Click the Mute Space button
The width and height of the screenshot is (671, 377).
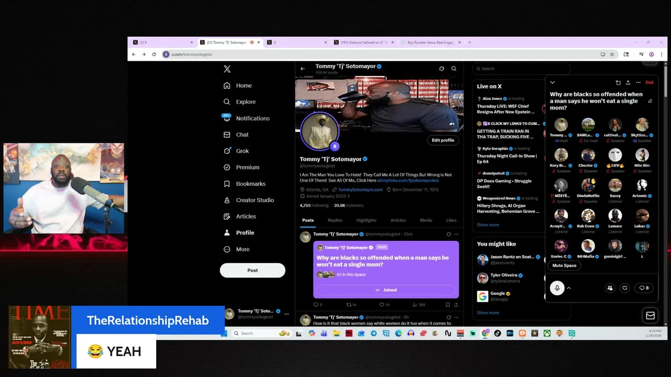click(565, 265)
